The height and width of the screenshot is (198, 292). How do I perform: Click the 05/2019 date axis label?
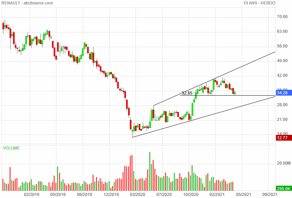pos(58,195)
